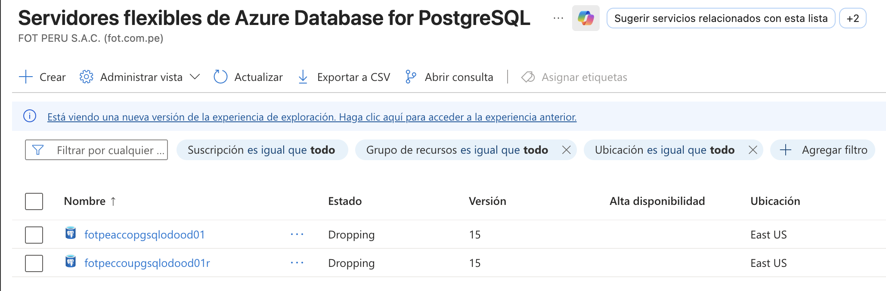This screenshot has width=886, height=291.
Task: Click Abrir consulta in the toolbar
Action: (449, 77)
